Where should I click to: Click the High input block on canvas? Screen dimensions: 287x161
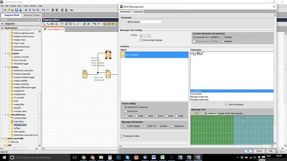[85, 75]
